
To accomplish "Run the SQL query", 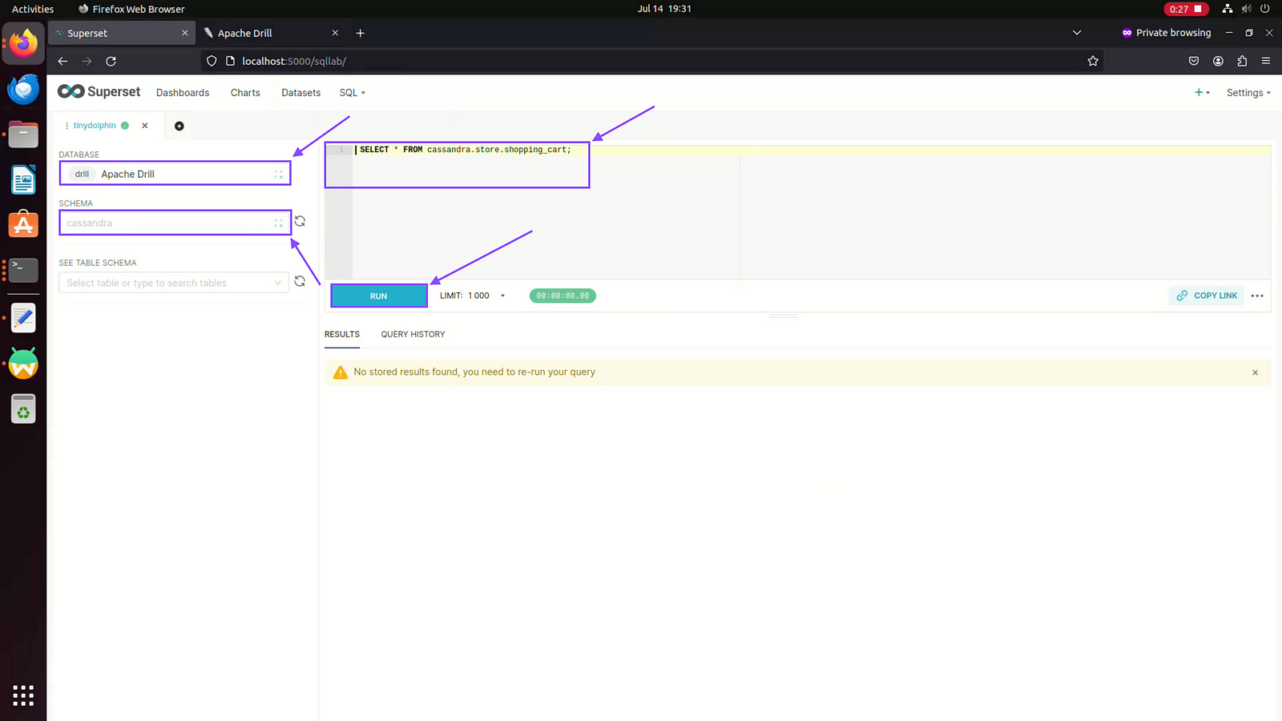I will [x=379, y=296].
